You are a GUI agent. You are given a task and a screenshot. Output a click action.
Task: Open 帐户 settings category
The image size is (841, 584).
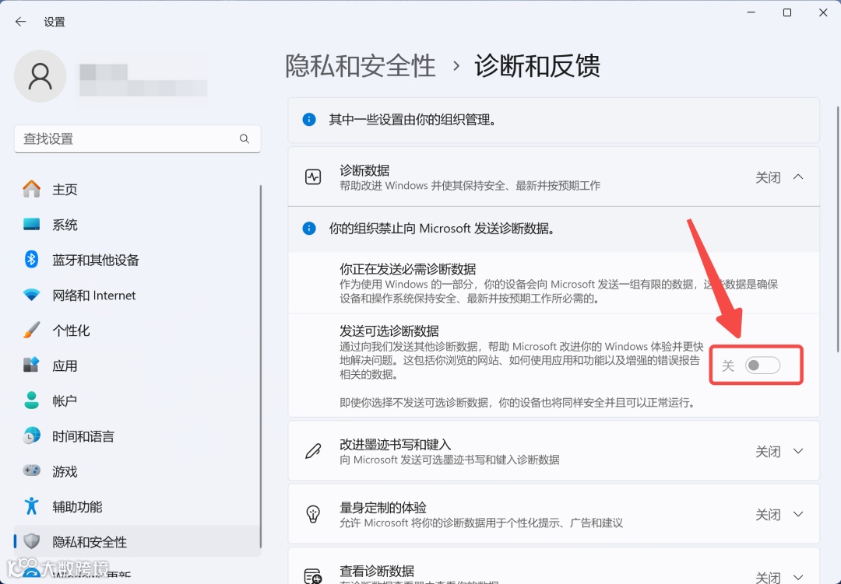[x=137, y=400]
